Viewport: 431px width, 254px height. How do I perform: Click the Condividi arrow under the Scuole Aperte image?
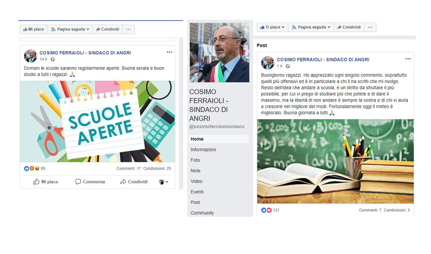tap(134, 181)
